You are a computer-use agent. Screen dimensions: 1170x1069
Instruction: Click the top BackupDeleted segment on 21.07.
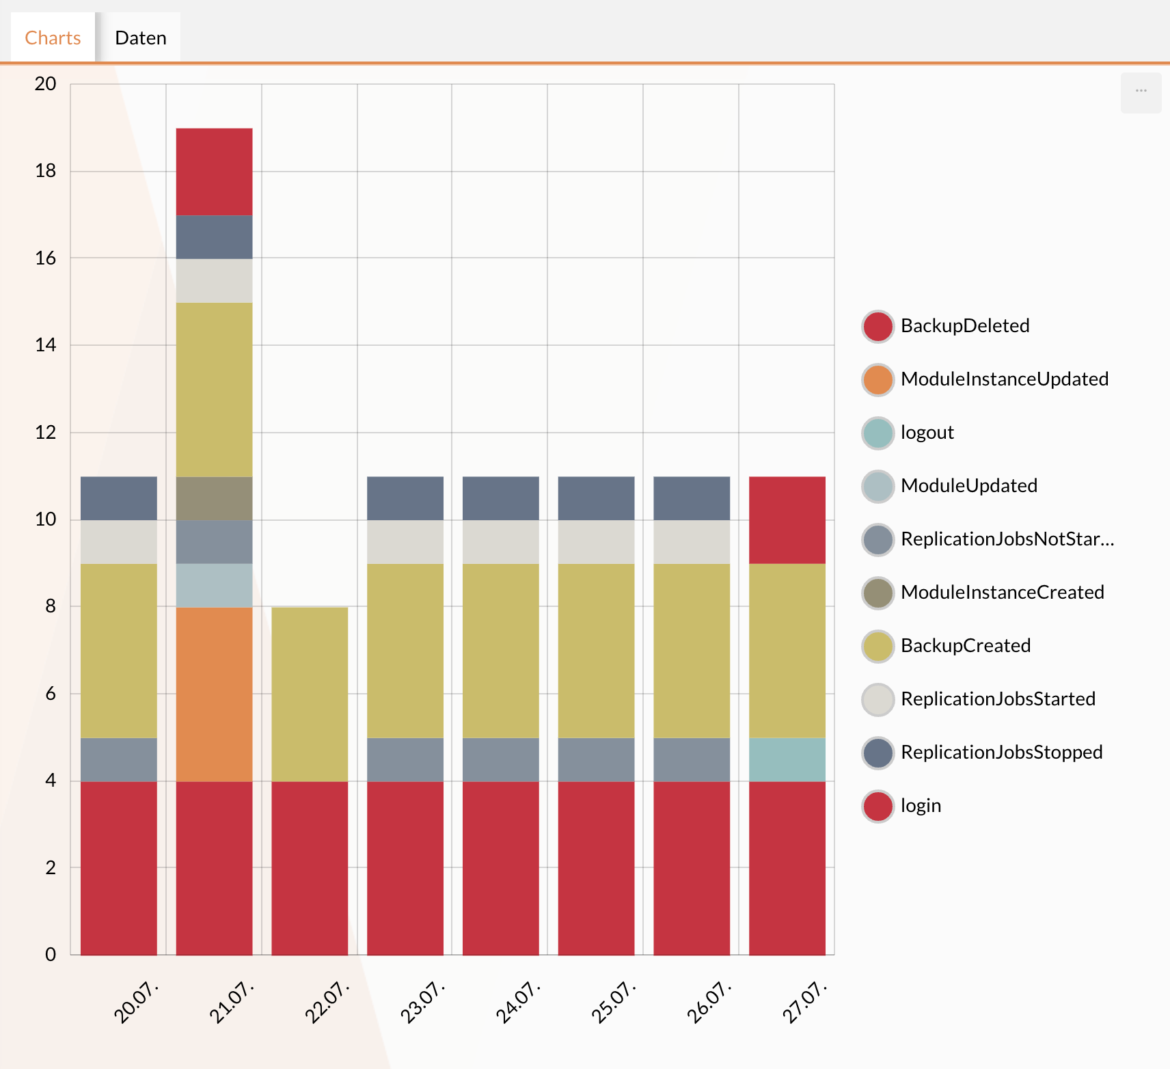214,172
